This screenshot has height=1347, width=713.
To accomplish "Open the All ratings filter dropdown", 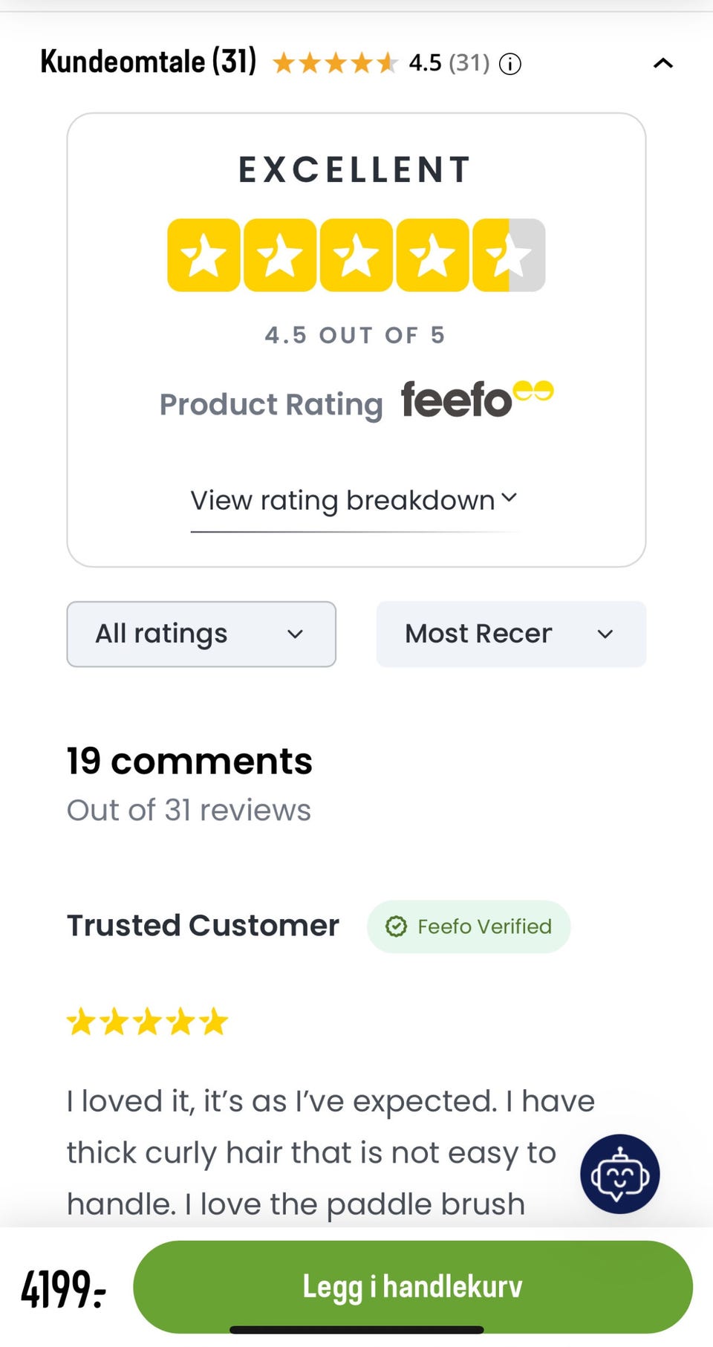I will point(201,634).
